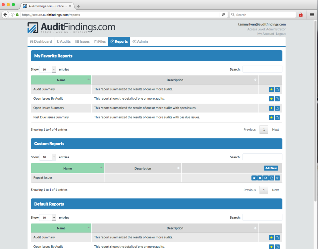Viewport: 318px width, 249px height.
Task: Edit the Repeat Issues custom report
Action: [x=266, y=178]
